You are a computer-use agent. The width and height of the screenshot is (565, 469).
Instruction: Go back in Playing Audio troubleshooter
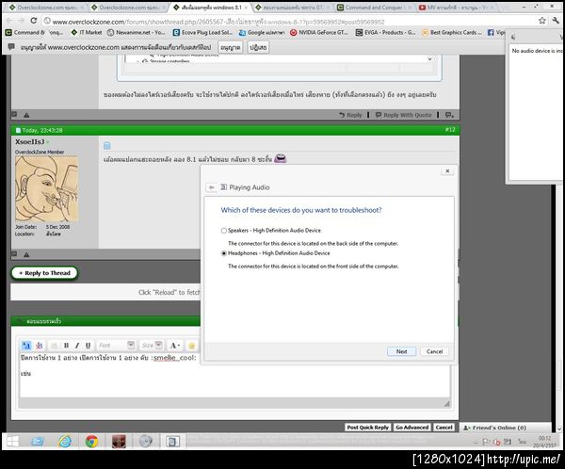212,187
